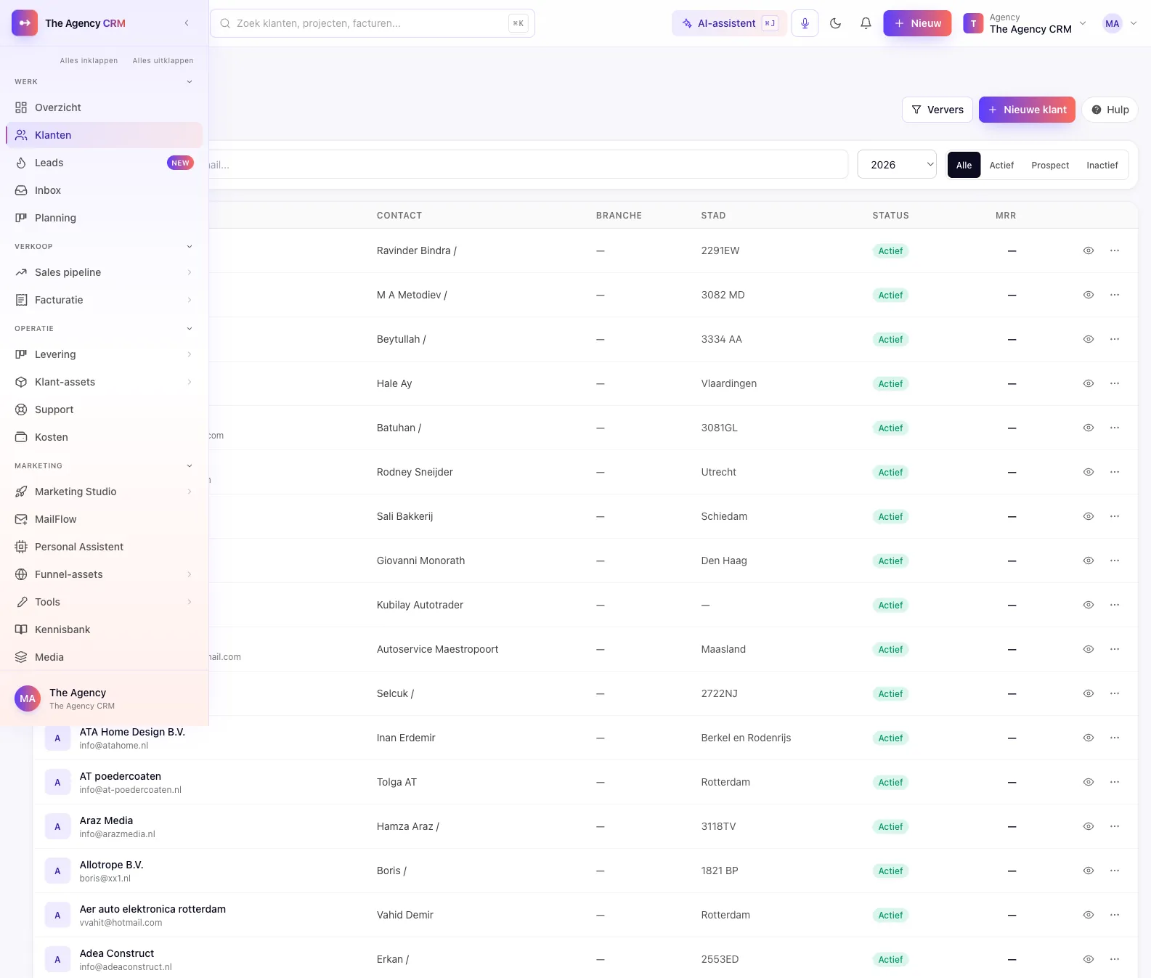This screenshot has width=1151, height=978.
Task: Go to Inbox in the sidebar
Action: coord(104,190)
